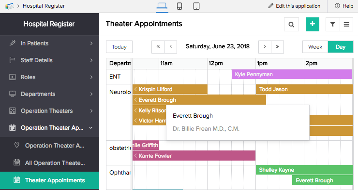Switch to tablet preview icon
358x190 pixels.
click(x=196, y=6)
